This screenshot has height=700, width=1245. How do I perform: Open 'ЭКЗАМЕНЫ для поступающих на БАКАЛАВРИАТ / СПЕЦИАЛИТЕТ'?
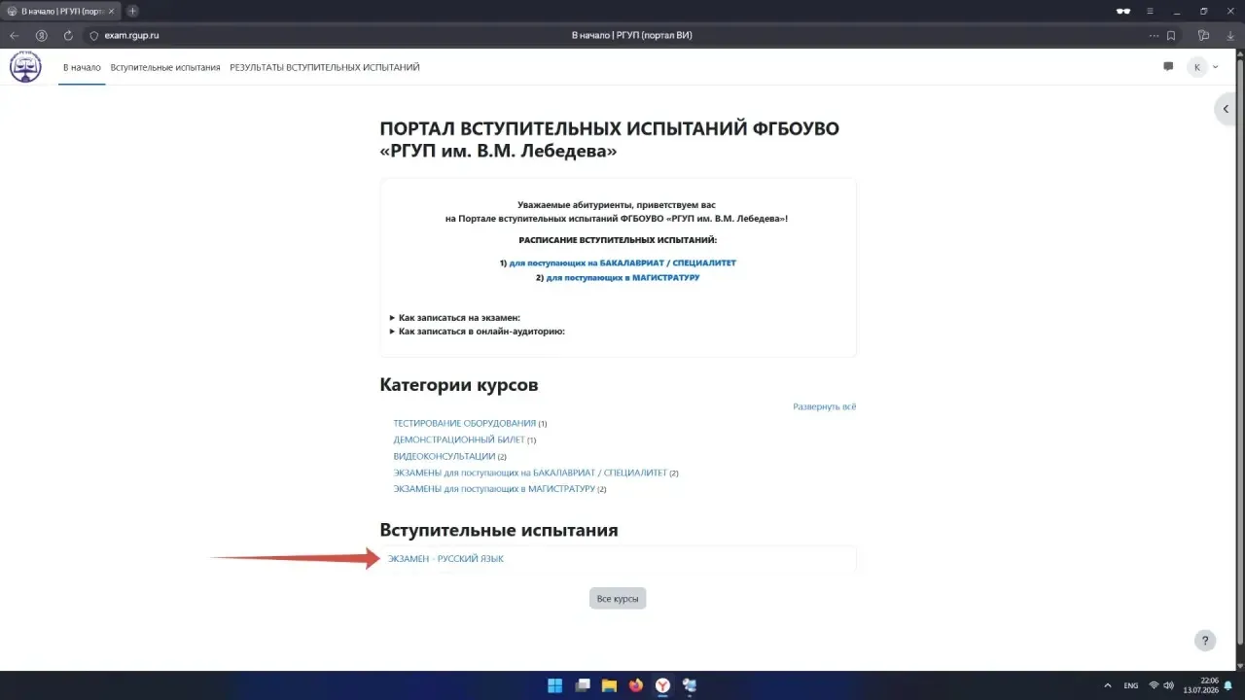pyautogui.click(x=530, y=472)
